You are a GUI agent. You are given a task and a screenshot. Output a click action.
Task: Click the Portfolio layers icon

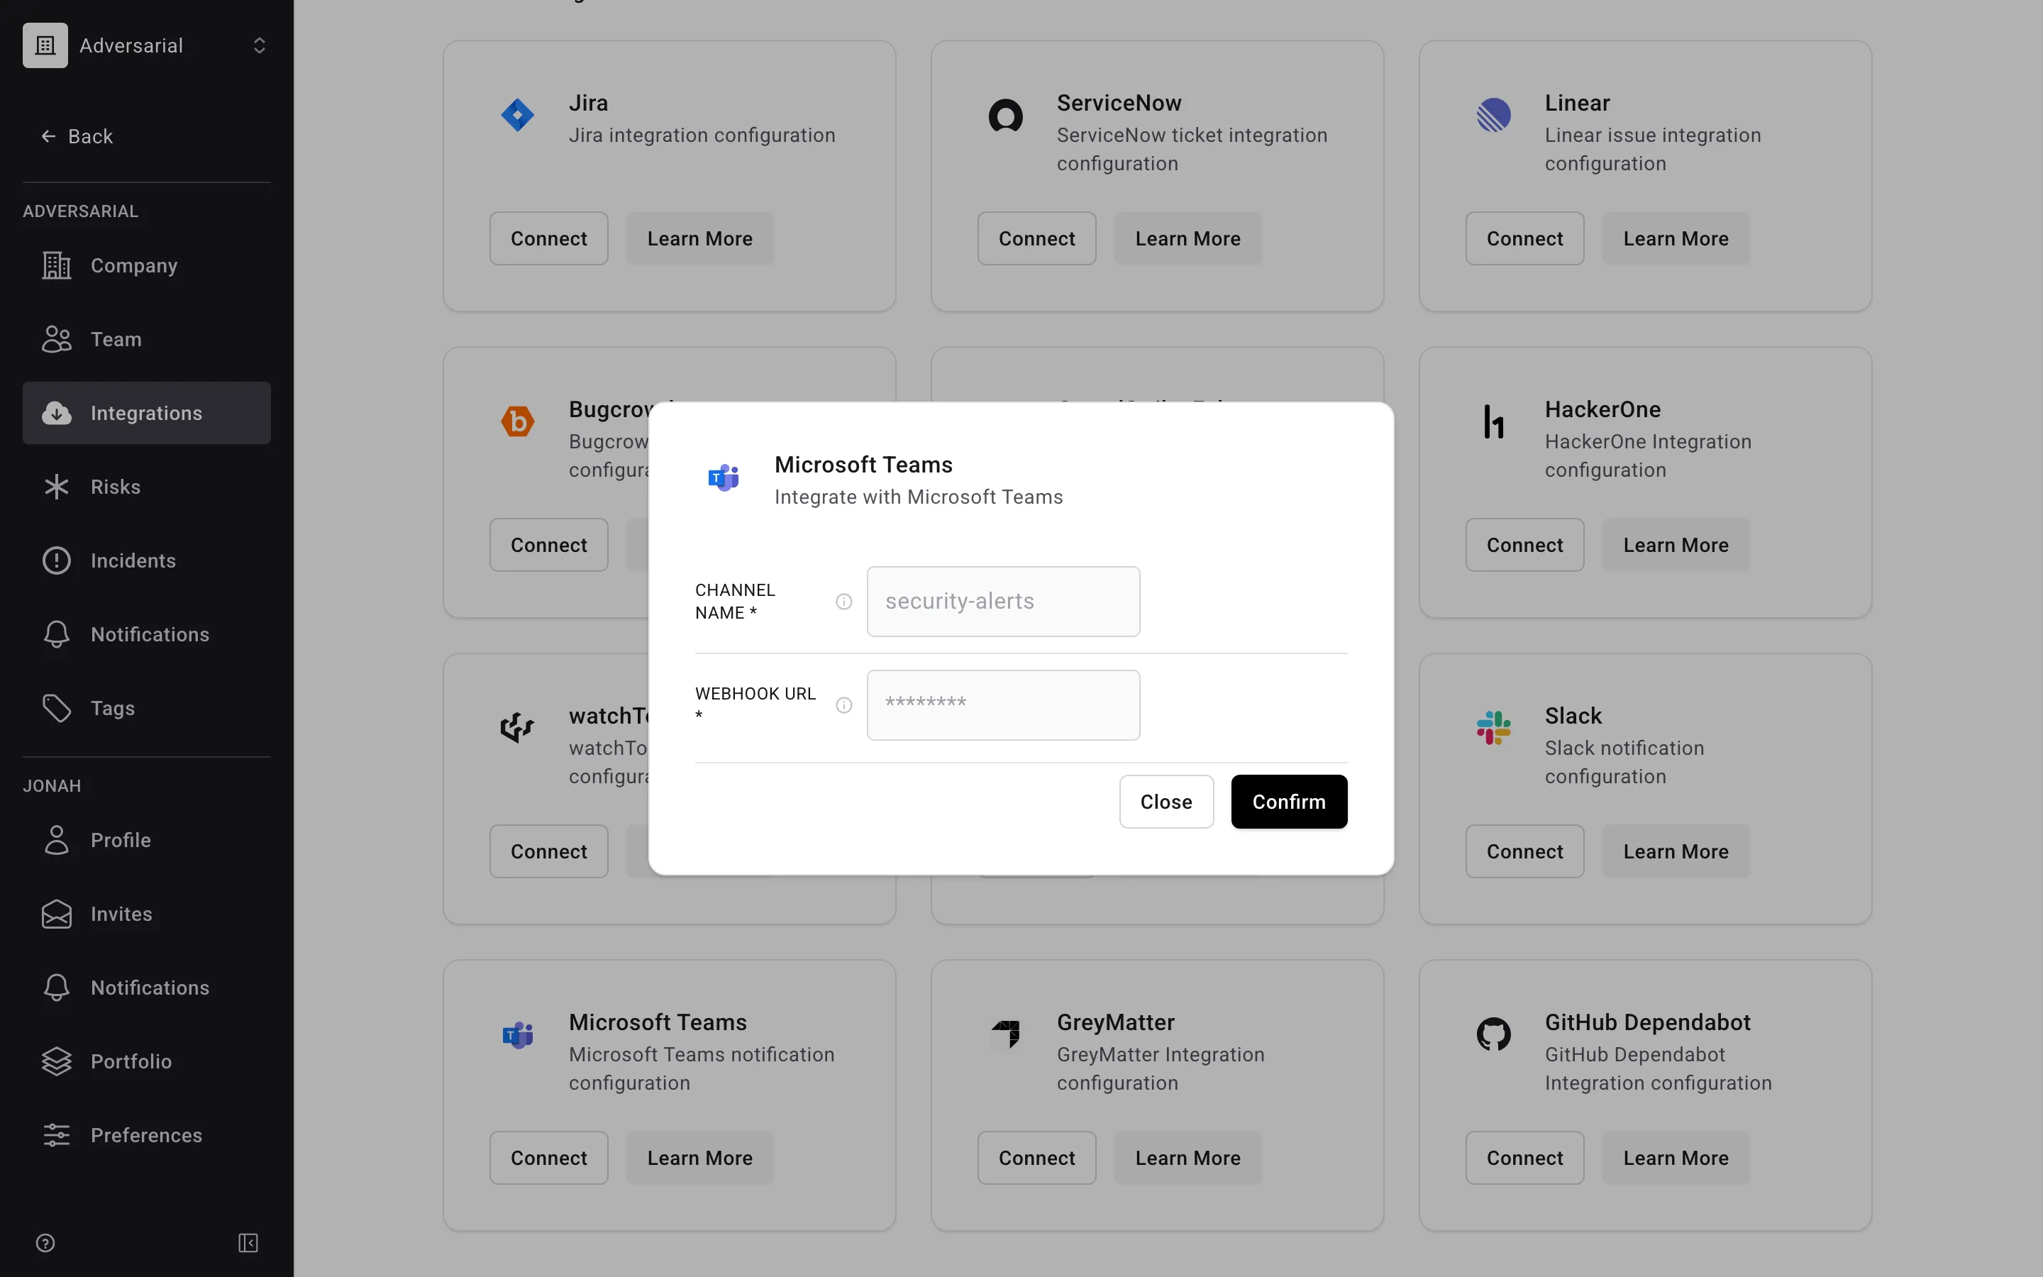click(x=57, y=1061)
